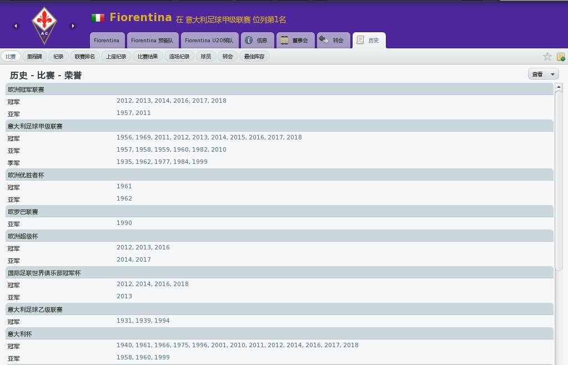
Task: Click years 2014, 2017 Super Cup runner-up
Action: pyautogui.click(x=134, y=259)
